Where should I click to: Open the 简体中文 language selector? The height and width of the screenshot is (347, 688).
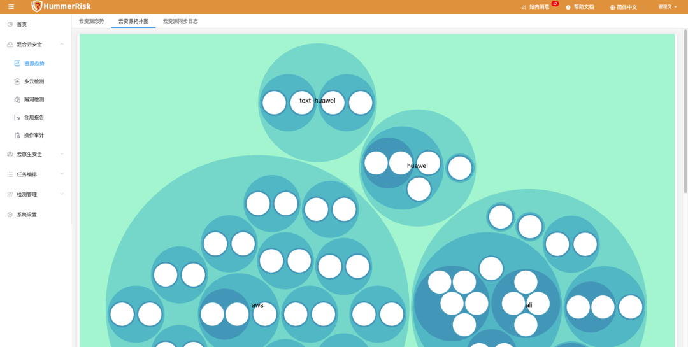[627, 8]
